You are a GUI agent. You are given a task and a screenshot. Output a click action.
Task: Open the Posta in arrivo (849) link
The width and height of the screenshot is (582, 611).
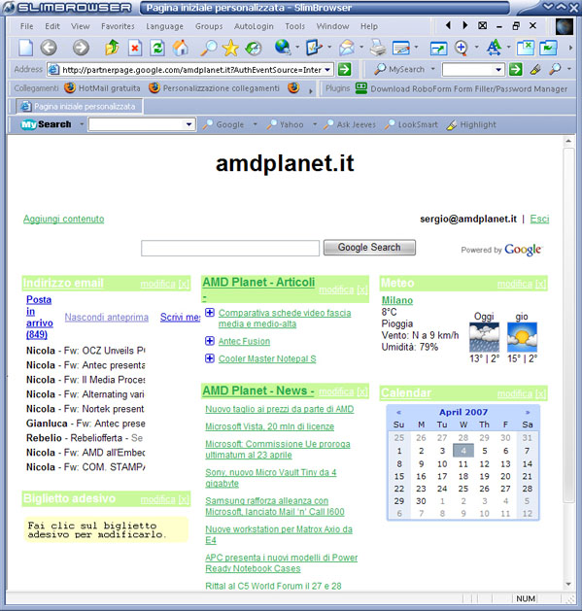click(x=40, y=317)
